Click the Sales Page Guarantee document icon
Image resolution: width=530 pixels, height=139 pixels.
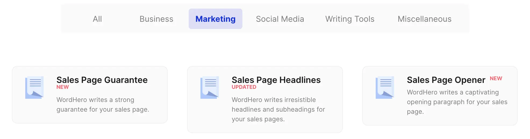[x=34, y=87]
